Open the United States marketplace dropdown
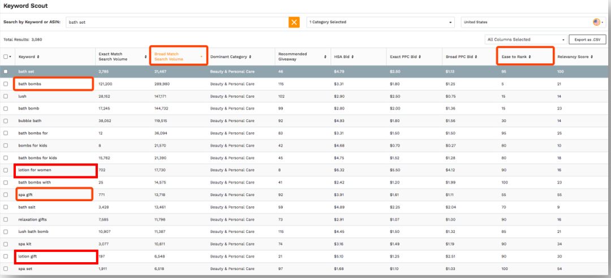 pyautogui.click(x=532, y=22)
